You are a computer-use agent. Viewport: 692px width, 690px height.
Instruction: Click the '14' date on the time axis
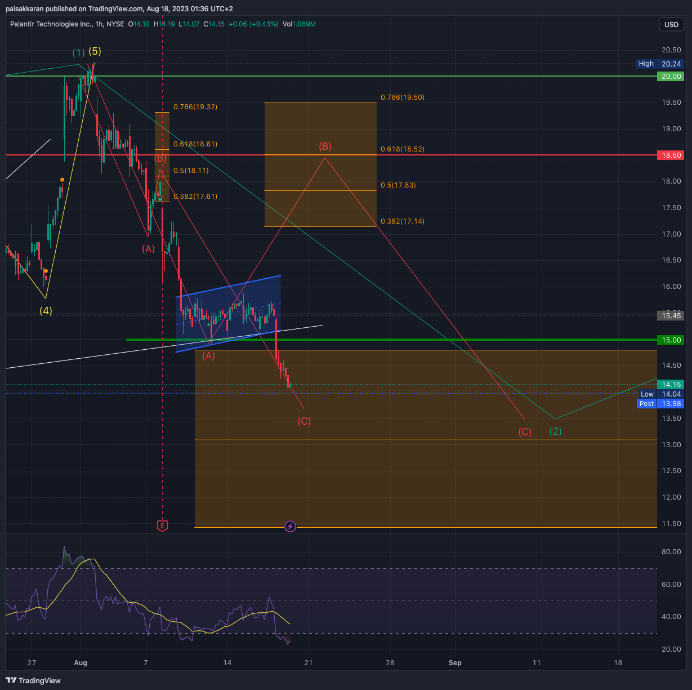[x=227, y=663]
